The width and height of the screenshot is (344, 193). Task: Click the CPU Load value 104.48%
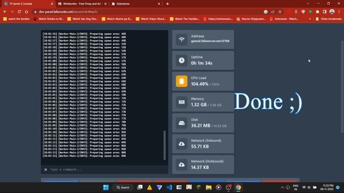[199, 84]
